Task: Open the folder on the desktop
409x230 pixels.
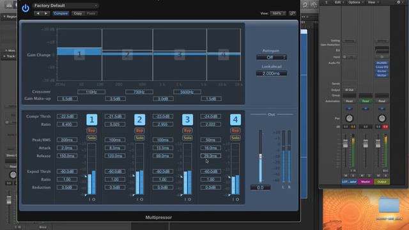Action: pos(389,205)
